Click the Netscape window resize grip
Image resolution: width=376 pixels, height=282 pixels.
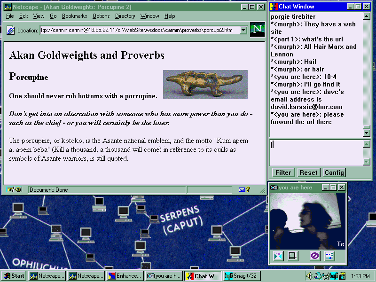[263, 190]
